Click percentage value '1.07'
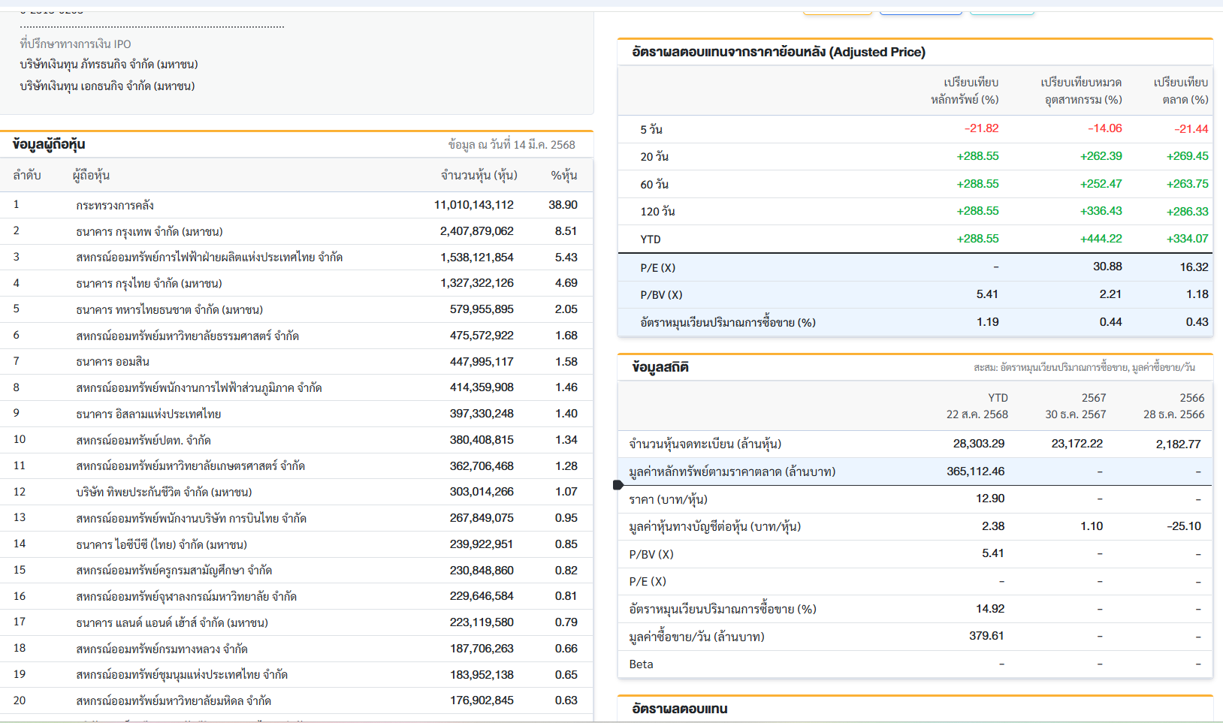The height and width of the screenshot is (723, 1223). click(x=566, y=492)
